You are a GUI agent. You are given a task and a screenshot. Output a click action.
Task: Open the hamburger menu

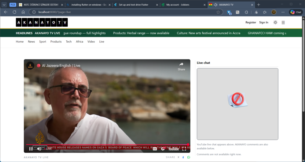coord(283,23)
